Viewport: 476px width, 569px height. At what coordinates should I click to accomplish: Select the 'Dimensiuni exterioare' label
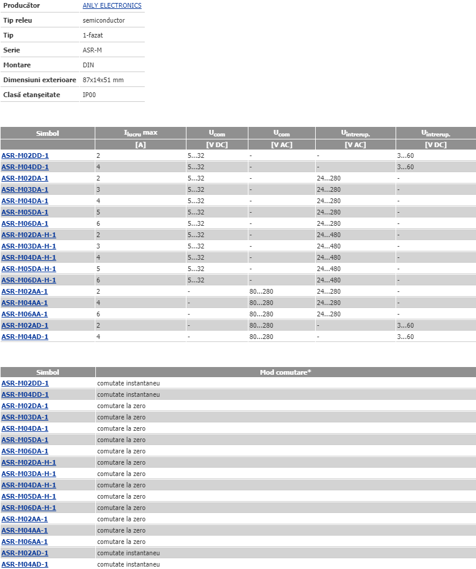(40, 80)
